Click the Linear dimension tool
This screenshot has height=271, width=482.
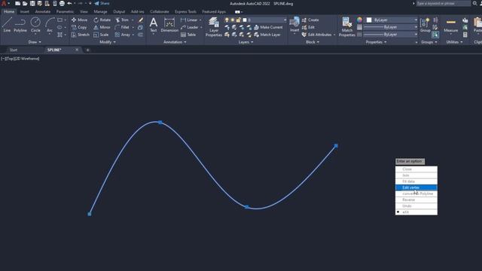[189, 20]
